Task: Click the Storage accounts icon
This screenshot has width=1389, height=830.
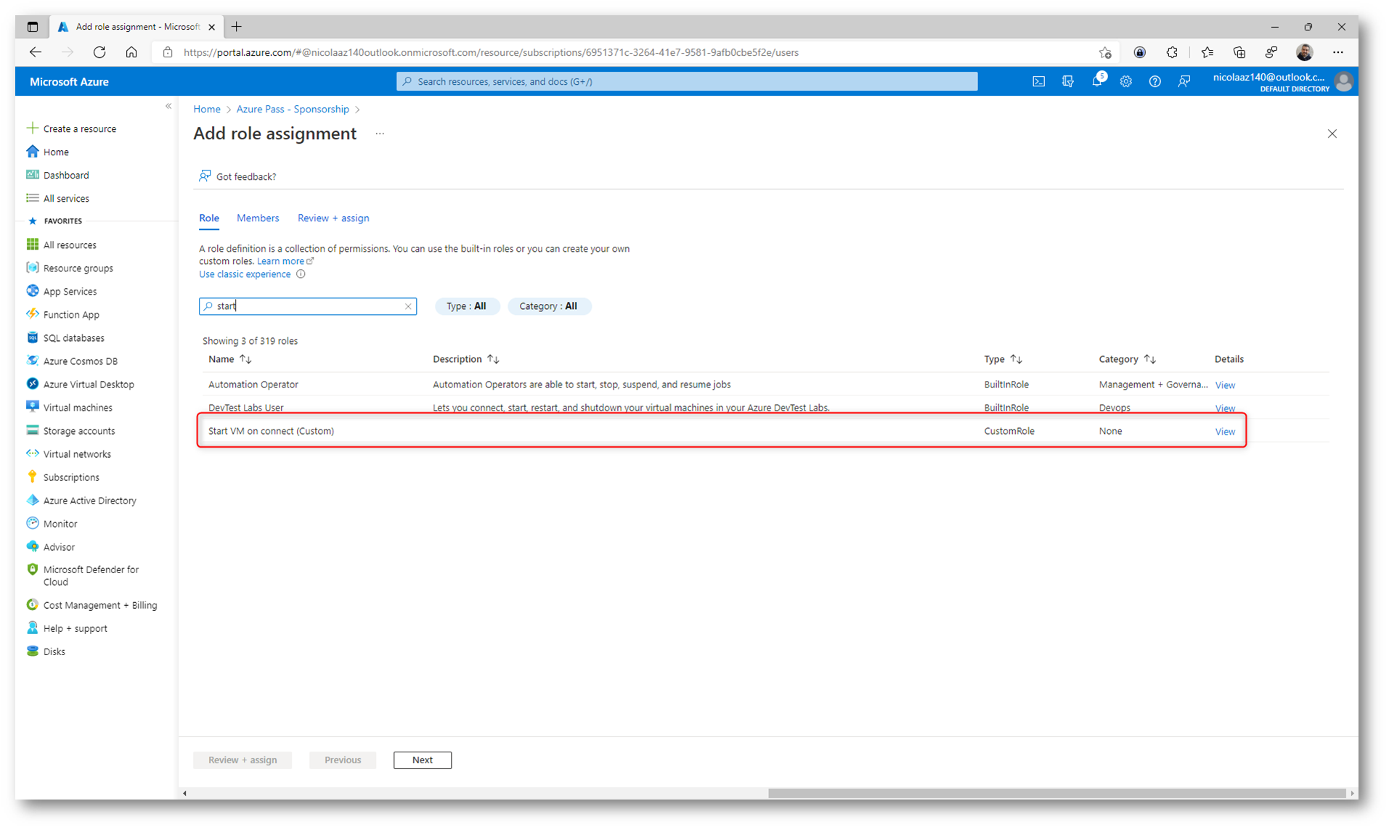Action: click(x=33, y=430)
